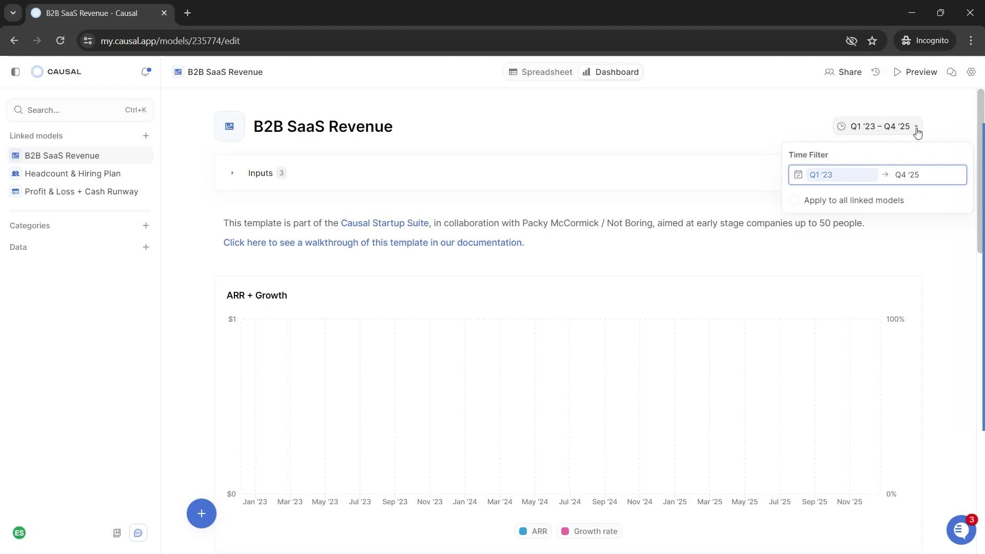985x554 pixels.
Task: Open the notifications bell icon
Action: click(146, 71)
